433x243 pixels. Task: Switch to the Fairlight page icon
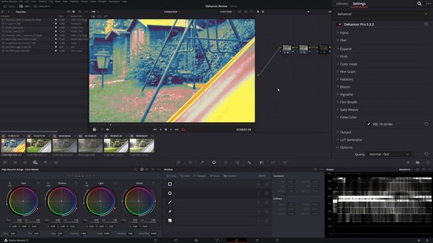point(257,240)
